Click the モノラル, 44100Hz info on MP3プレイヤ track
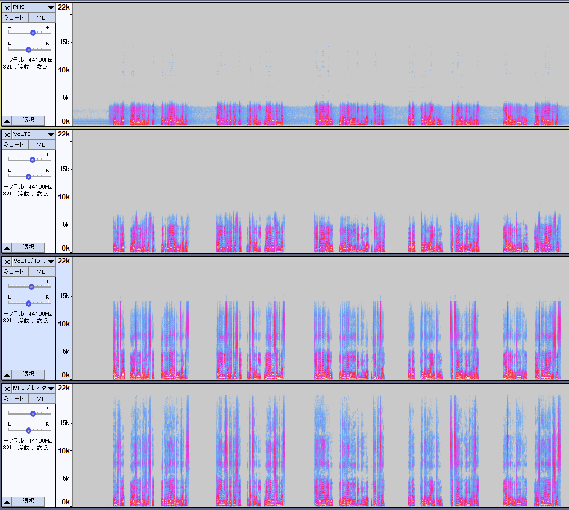The image size is (569, 510). pyautogui.click(x=28, y=441)
